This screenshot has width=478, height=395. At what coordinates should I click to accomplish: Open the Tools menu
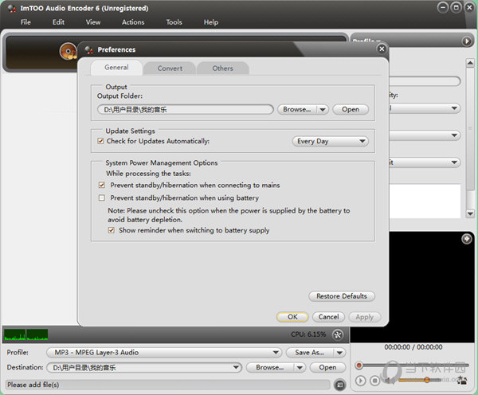coord(174,22)
